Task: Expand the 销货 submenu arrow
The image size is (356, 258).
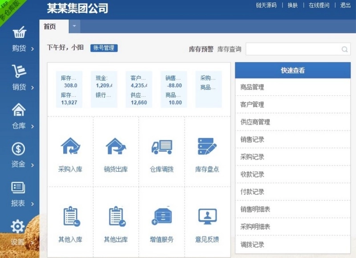Action: click(32, 87)
